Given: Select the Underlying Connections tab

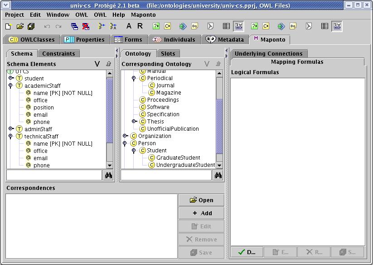Looking at the screenshot, I should [269, 54].
